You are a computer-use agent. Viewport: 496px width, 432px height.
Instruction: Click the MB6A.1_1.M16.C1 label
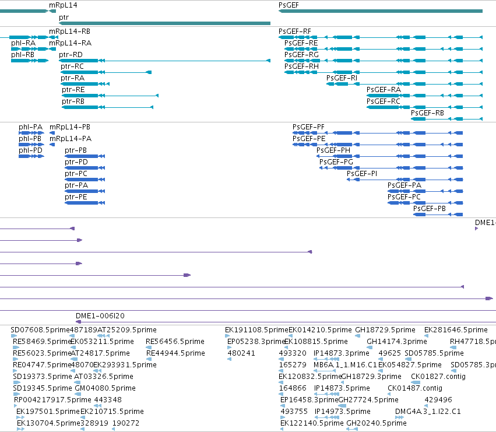coord(345,365)
